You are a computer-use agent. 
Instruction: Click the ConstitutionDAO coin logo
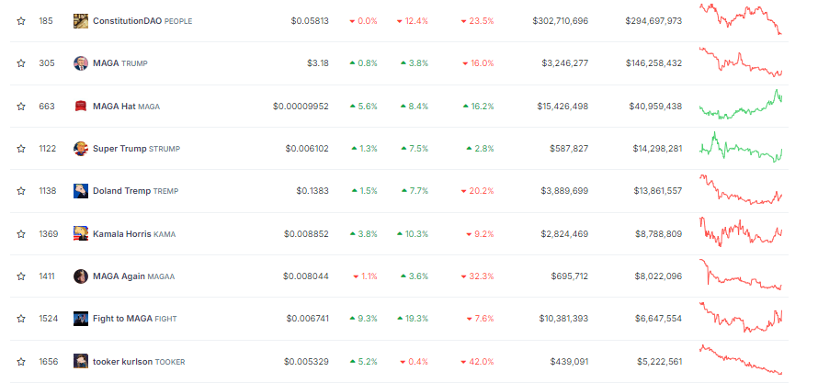pyautogui.click(x=81, y=21)
